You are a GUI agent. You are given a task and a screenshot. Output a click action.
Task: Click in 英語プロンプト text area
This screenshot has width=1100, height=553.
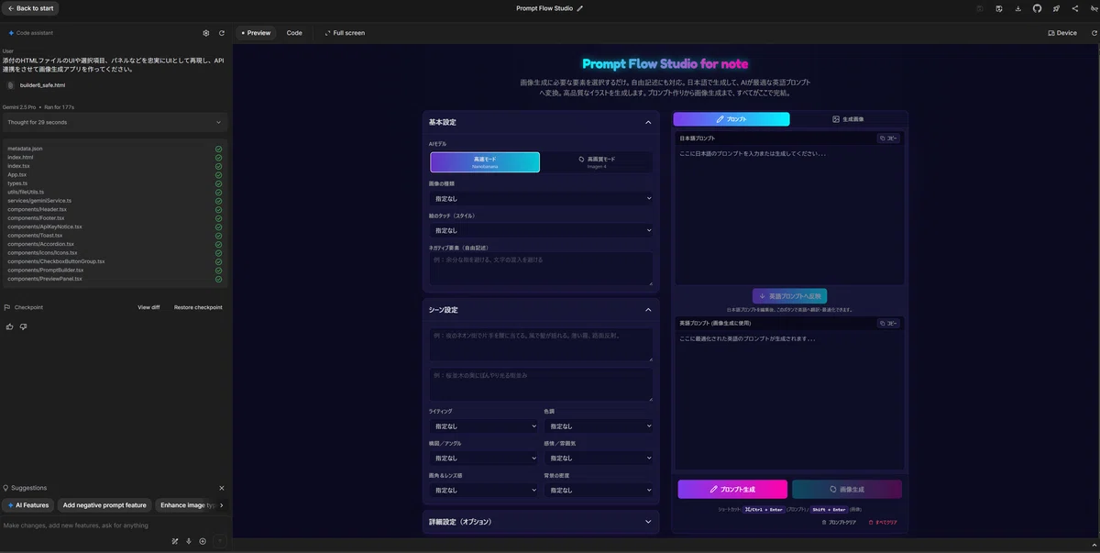pyautogui.click(x=789, y=401)
